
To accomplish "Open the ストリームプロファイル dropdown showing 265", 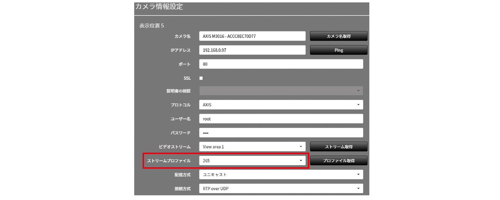I will [x=252, y=161].
